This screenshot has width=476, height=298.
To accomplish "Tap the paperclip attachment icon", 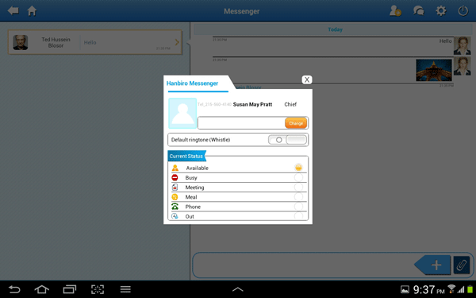I will [x=462, y=265].
